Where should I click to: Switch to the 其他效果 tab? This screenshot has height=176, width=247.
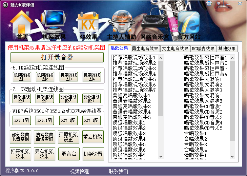[x=227, y=48]
